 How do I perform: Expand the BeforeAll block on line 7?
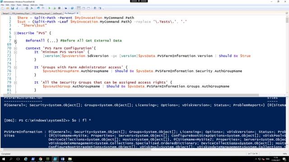(15, 41)
